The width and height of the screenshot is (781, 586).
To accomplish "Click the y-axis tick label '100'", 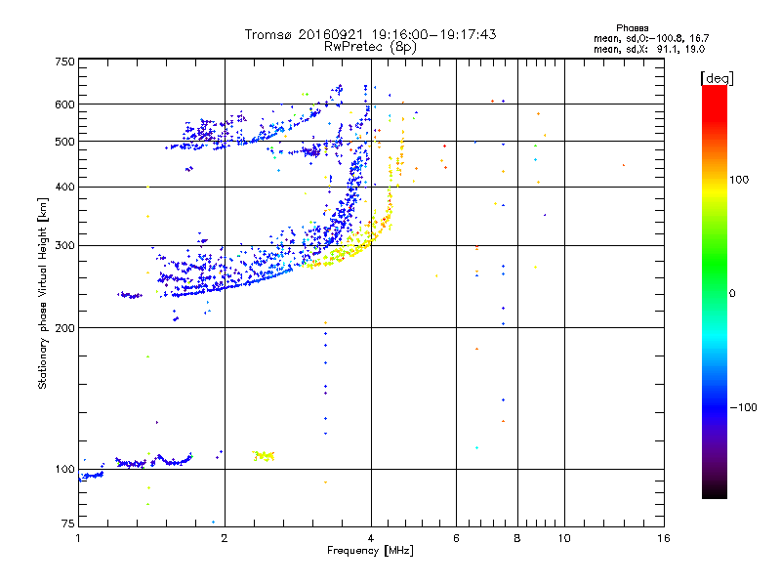I will point(64,470).
